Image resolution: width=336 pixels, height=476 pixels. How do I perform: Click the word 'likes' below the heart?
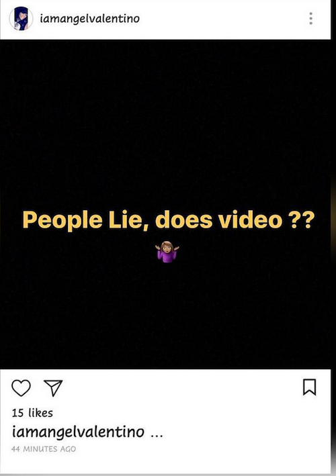(x=41, y=413)
